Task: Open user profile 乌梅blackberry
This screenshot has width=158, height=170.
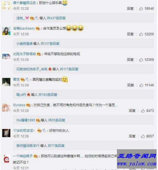Action: click(x=24, y=28)
